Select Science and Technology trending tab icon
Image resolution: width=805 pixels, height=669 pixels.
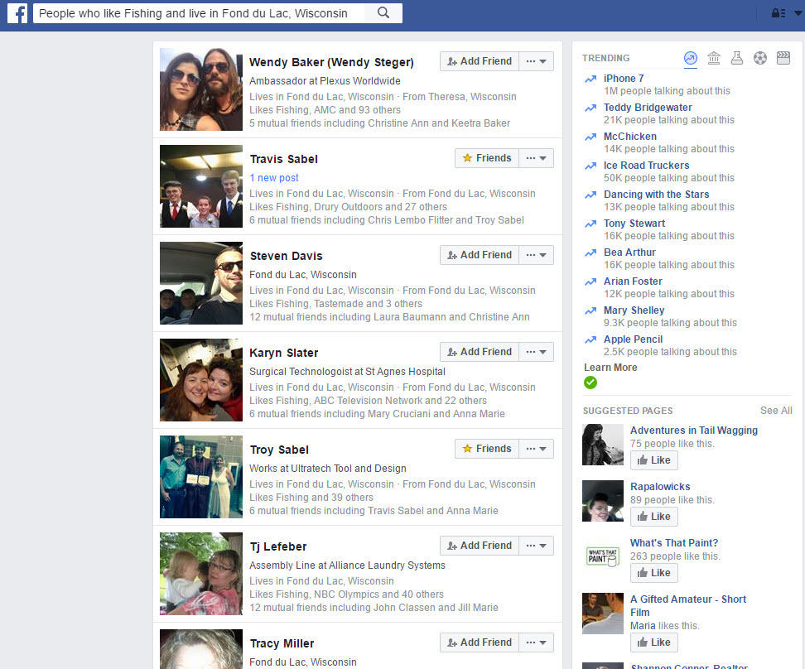[737, 58]
